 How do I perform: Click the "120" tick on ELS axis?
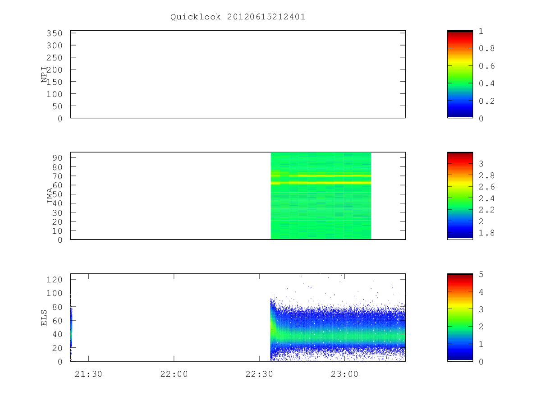pyautogui.click(x=54, y=279)
